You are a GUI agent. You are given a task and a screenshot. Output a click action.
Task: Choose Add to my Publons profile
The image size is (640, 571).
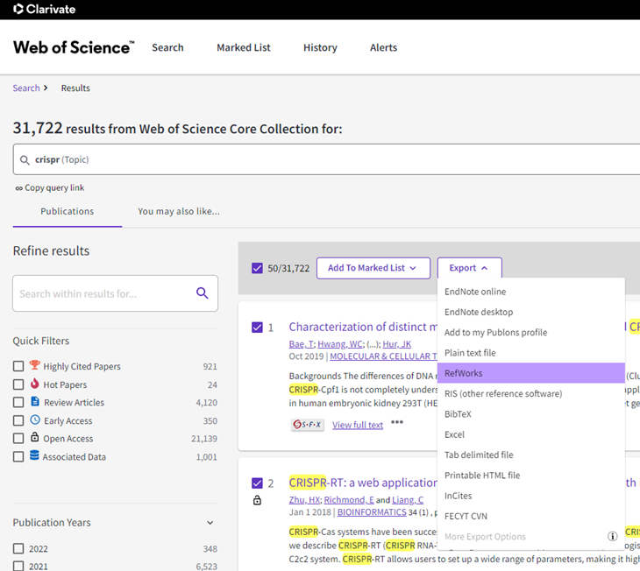531,333
